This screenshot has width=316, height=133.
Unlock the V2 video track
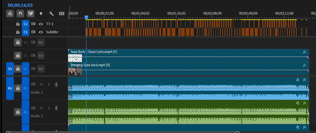[18, 56]
